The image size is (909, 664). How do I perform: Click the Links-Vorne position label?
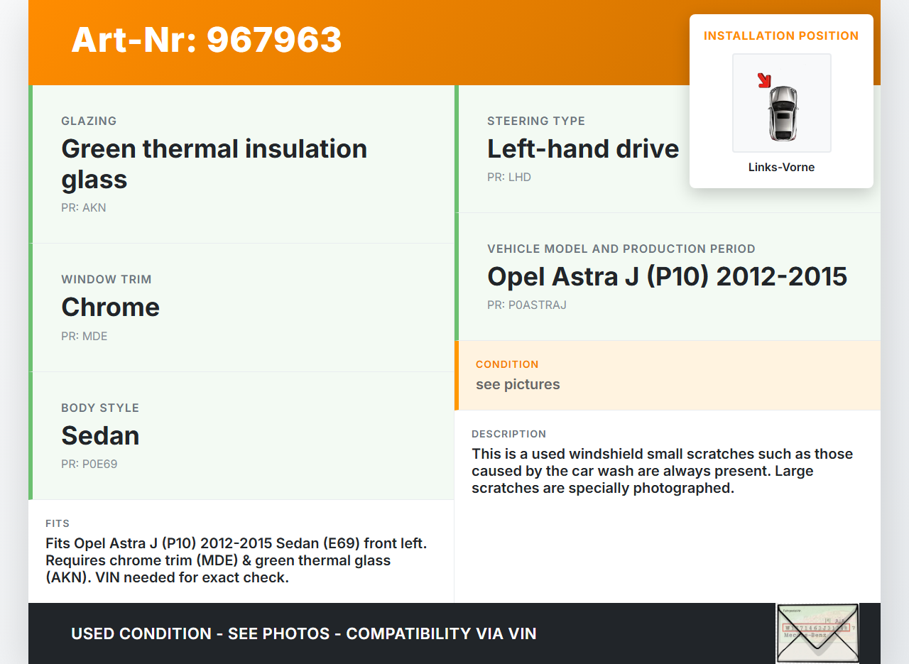[781, 168]
